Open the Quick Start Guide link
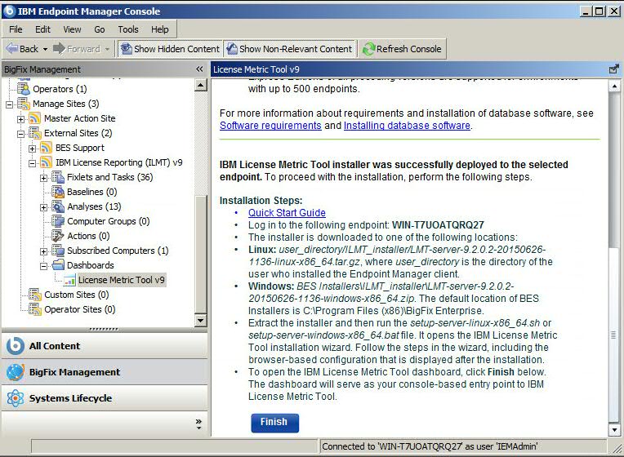The image size is (624, 457). (287, 213)
